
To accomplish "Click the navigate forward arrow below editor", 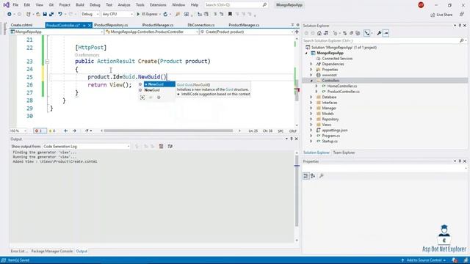I will coord(74,131).
